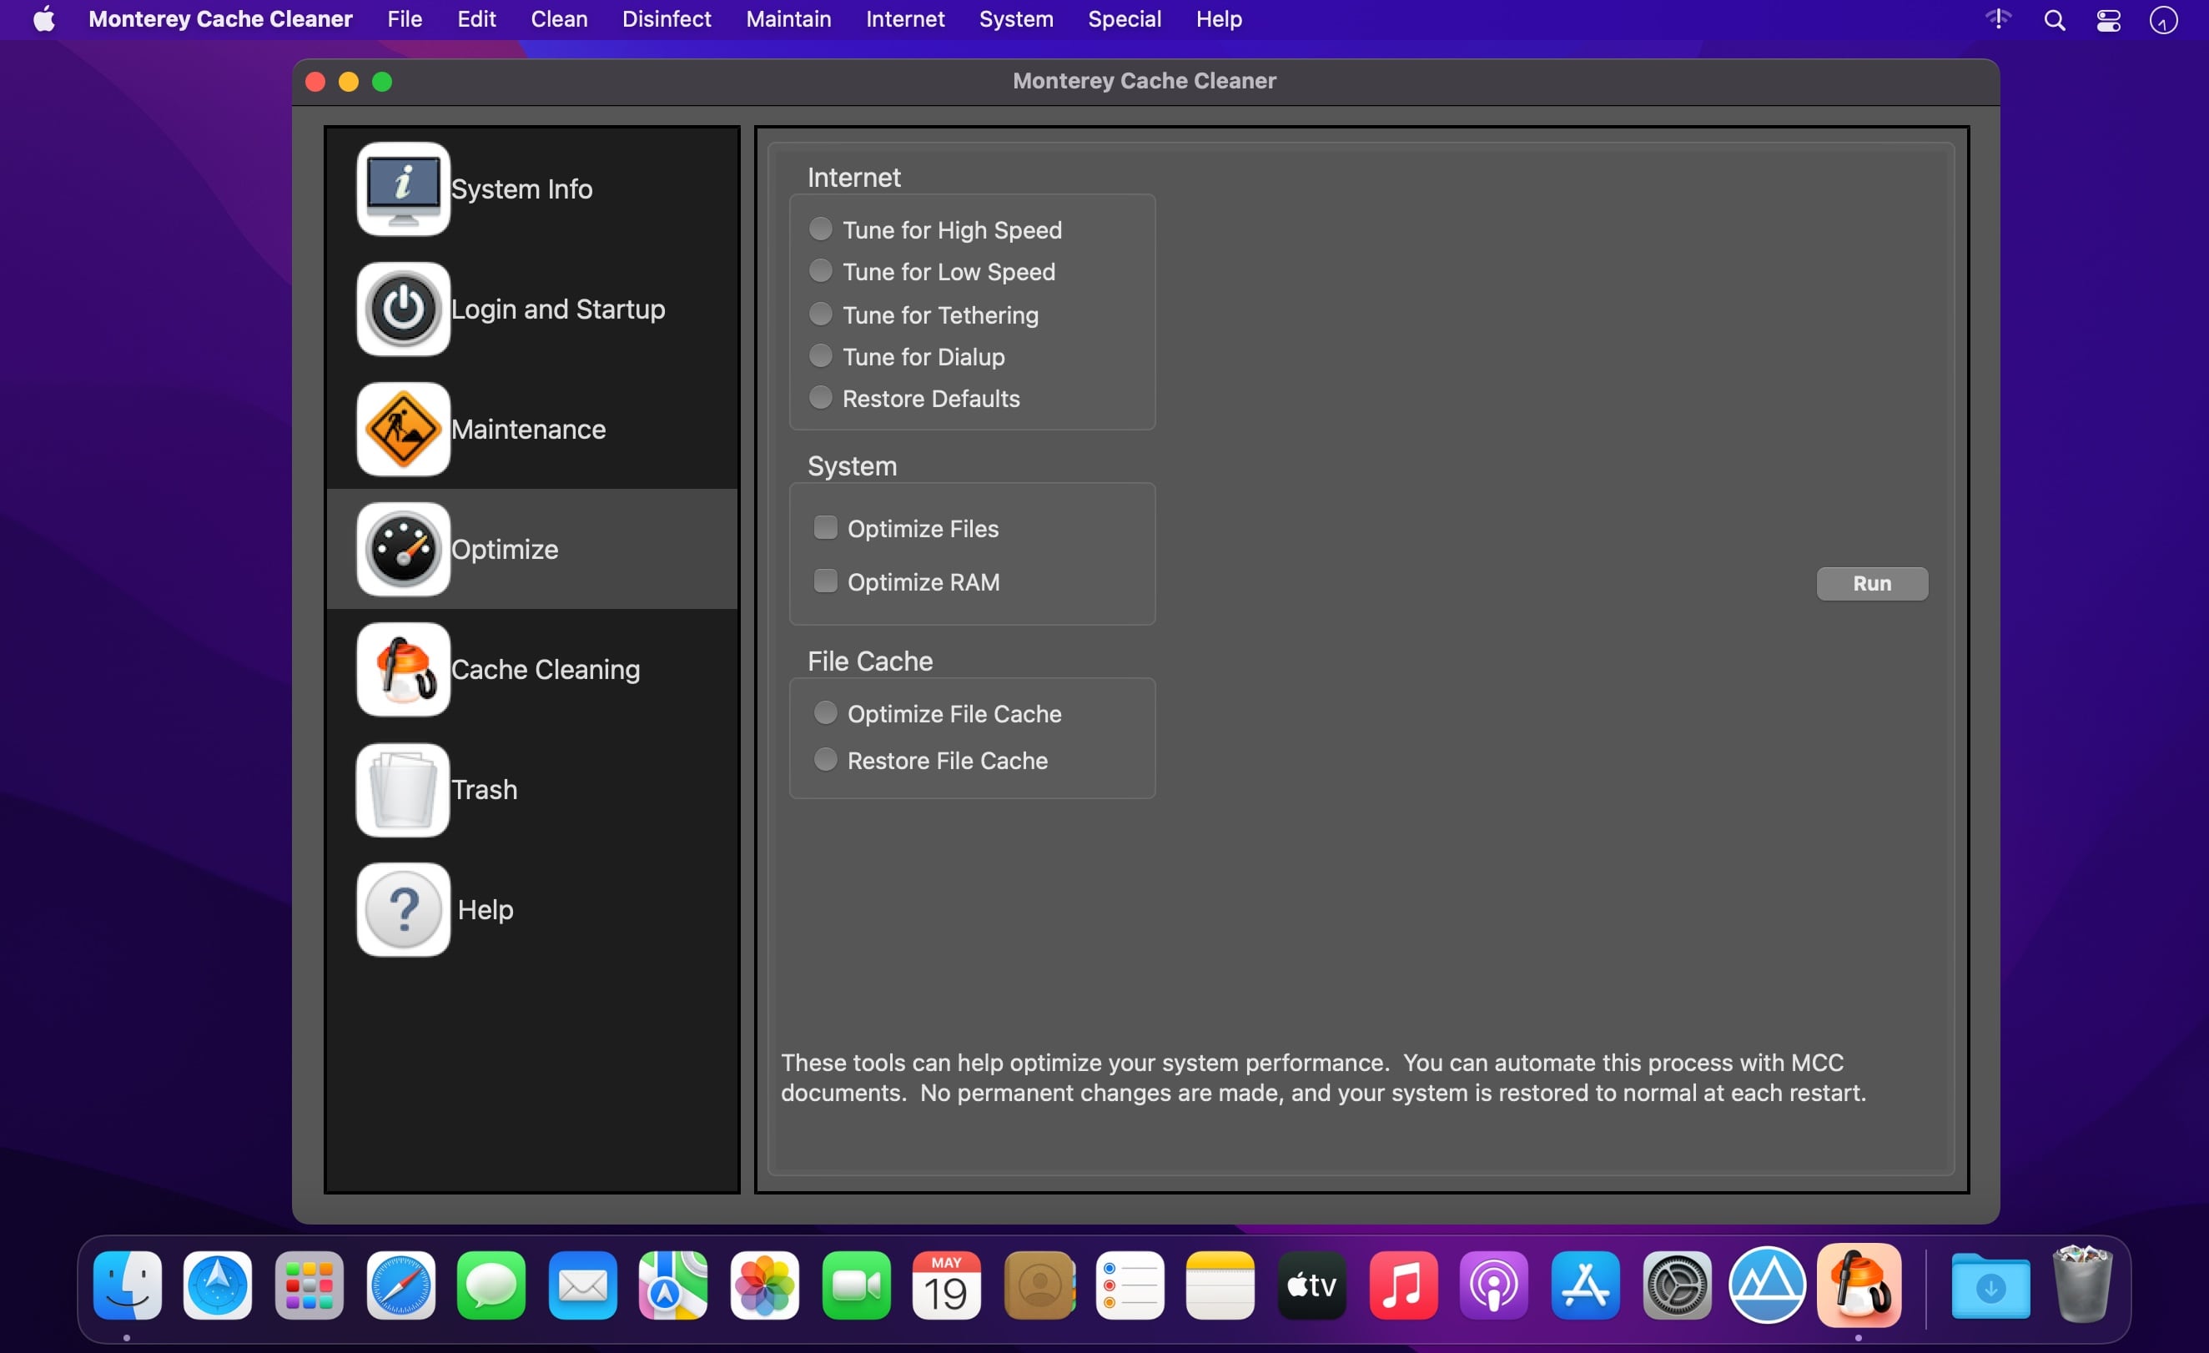Open Spotlight search in menu bar
The height and width of the screenshot is (1353, 2209).
point(2055,20)
